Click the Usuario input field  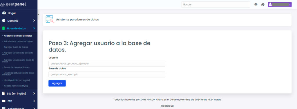(x=107, y=64)
